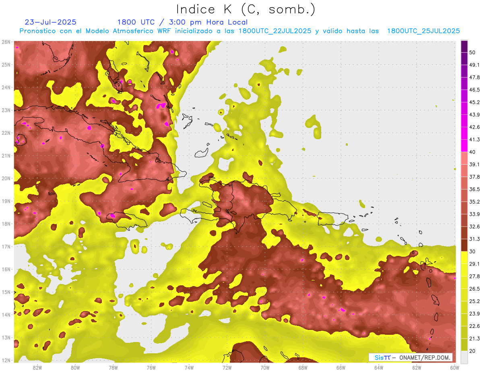This screenshot has width=483, height=373.
Task: Click the bright yellow legend band just below 30
Action: click(x=464, y=258)
